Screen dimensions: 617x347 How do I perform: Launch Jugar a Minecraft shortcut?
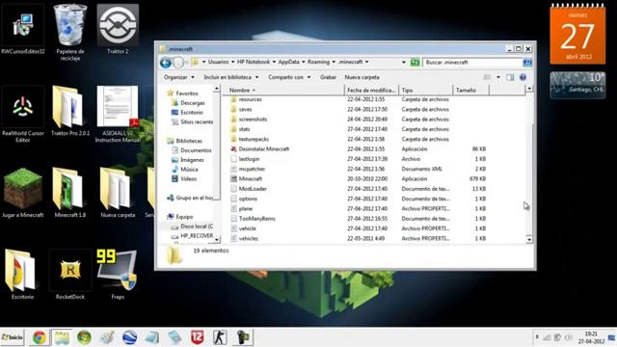click(x=22, y=193)
